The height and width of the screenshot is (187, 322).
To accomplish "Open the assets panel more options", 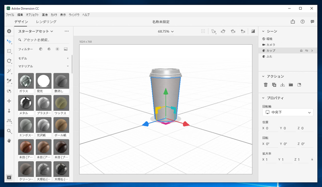I will 67,31.
